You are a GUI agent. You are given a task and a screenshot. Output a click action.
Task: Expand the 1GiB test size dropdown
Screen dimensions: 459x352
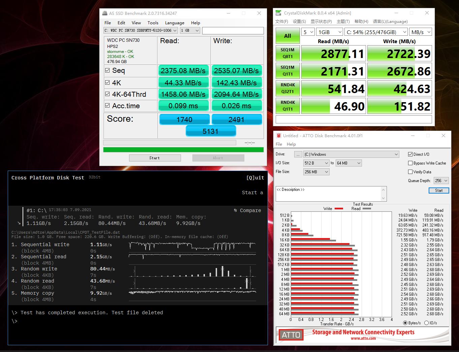click(x=330, y=32)
